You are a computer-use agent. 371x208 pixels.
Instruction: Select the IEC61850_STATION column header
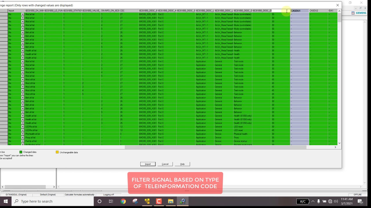click(x=72, y=11)
